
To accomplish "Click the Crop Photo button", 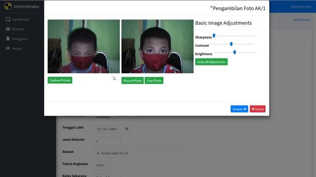I will click(x=154, y=81).
